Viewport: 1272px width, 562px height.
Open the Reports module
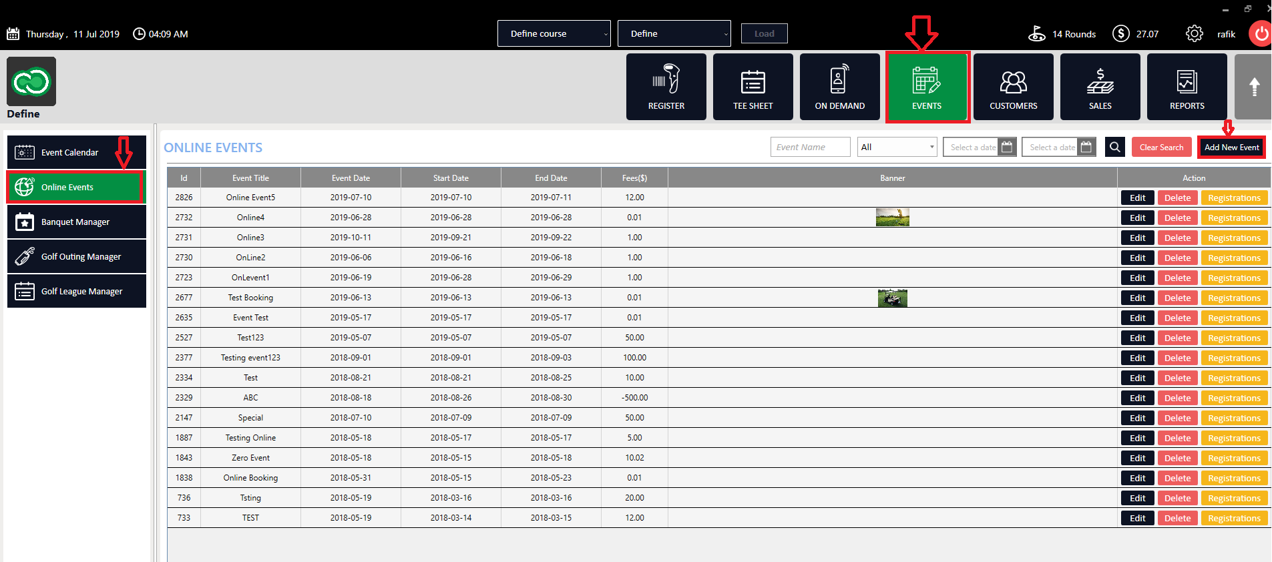[1187, 87]
